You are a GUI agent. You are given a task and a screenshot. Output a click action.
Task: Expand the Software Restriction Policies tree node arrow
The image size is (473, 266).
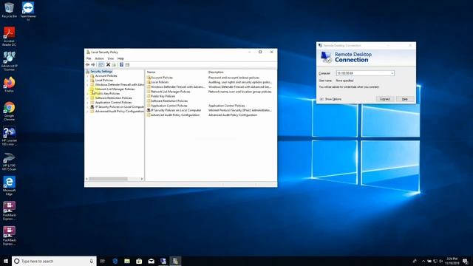pyautogui.click(x=88, y=98)
